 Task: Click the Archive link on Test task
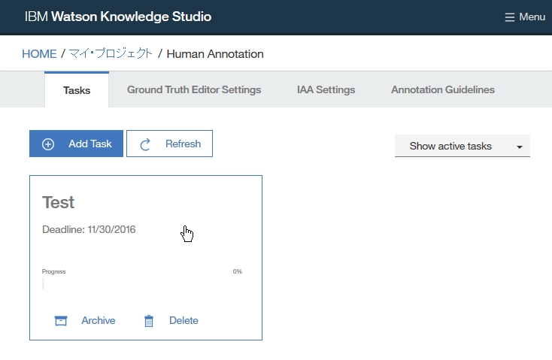(x=99, y=321)
